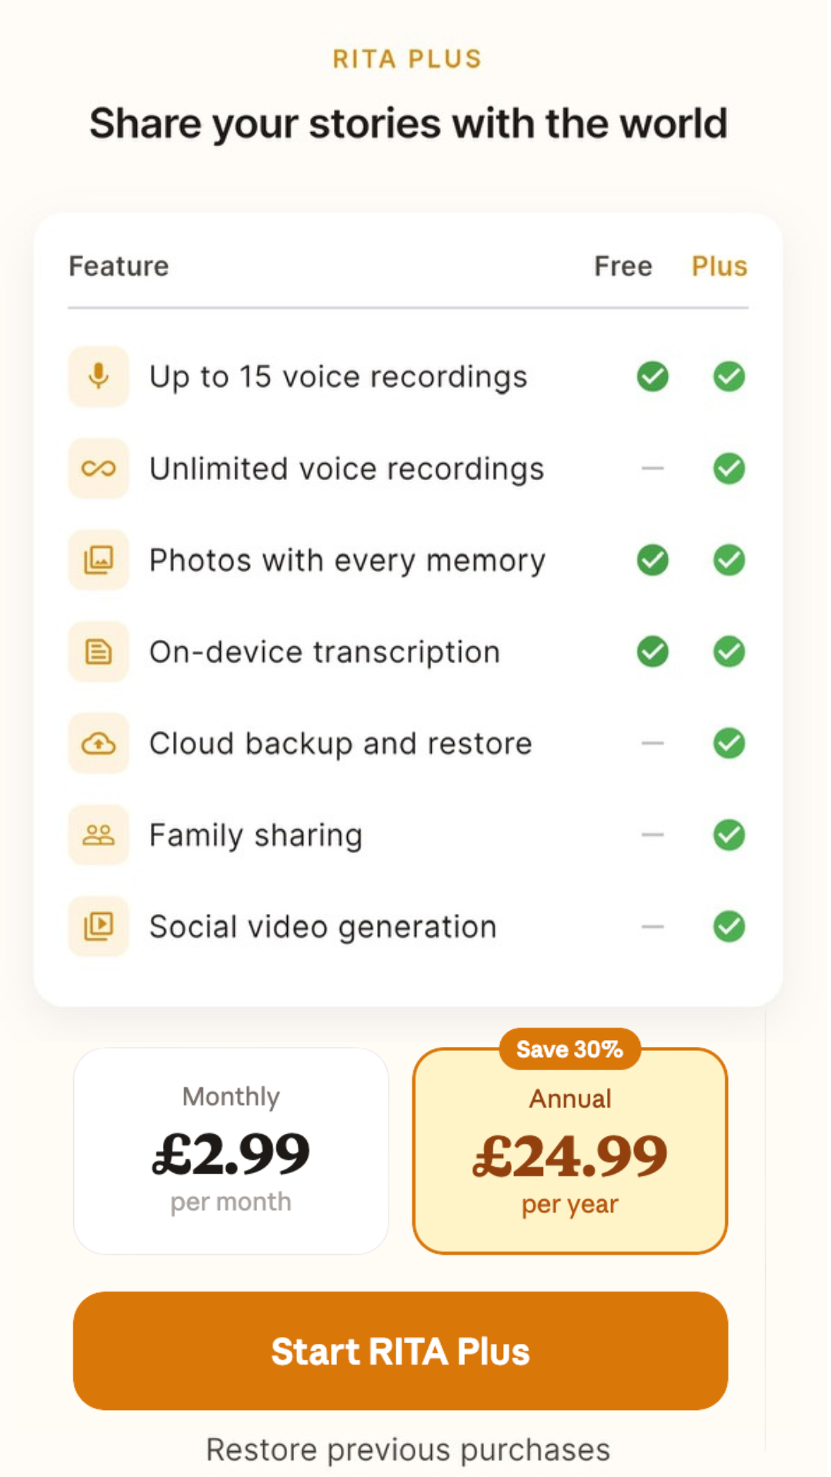831x1477 pixels.
Task: Click the Save 30% badge
Action: coord(570,1049)
